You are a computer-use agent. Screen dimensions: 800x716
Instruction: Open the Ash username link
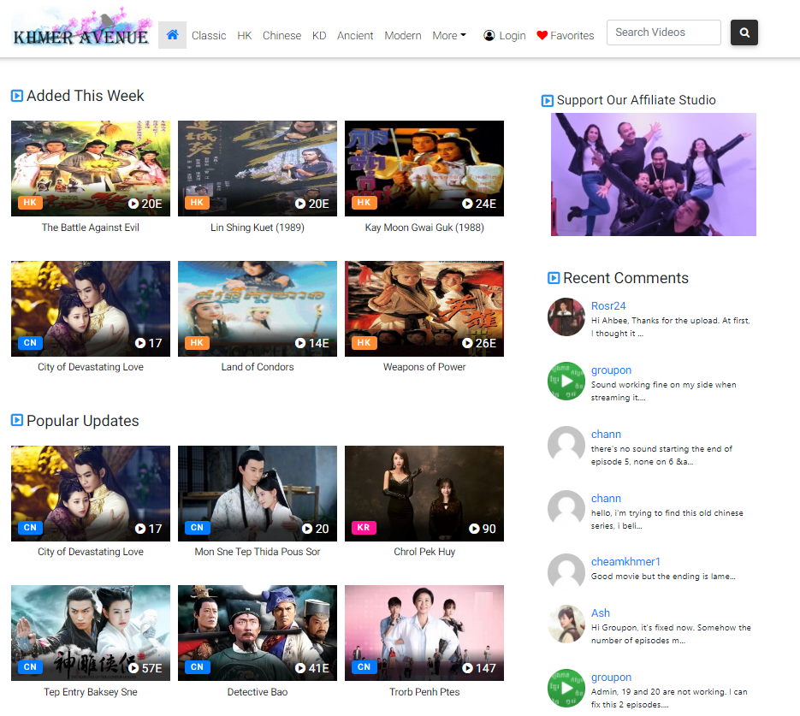click(601, 613)
